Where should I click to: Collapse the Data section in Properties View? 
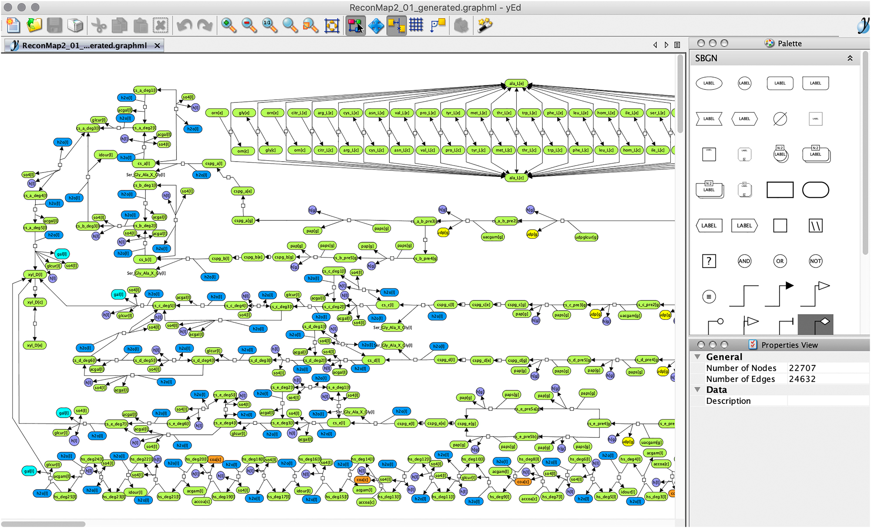coord(697,389)
